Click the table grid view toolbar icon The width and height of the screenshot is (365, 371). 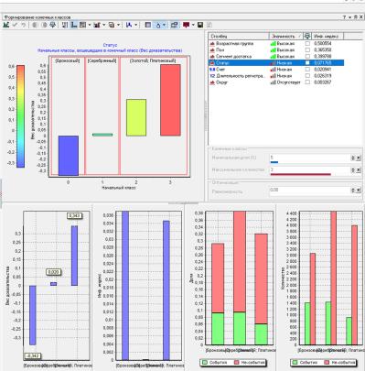(x=82, y=26)
